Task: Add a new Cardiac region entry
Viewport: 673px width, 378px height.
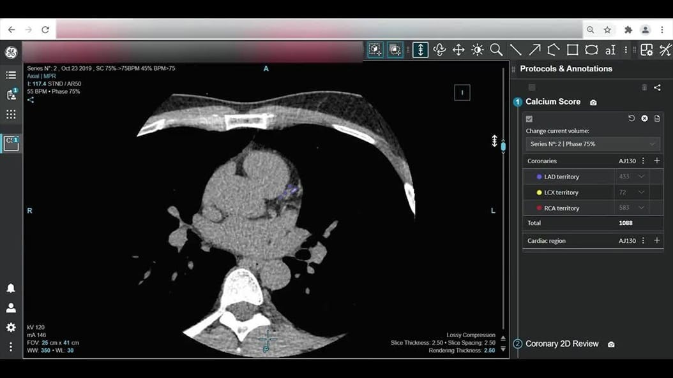Action: pos(656,241)
